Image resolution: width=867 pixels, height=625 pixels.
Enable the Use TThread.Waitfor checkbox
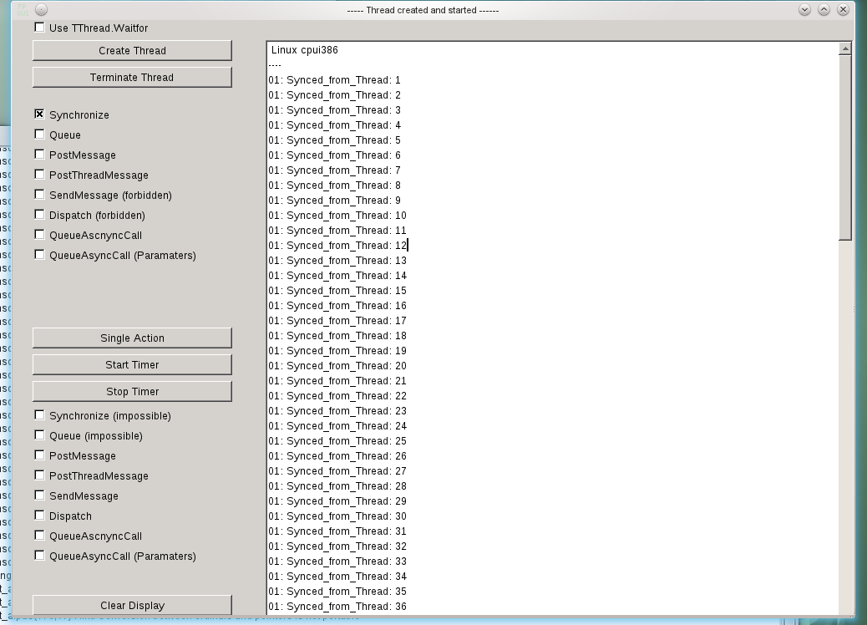coord(39,28)
